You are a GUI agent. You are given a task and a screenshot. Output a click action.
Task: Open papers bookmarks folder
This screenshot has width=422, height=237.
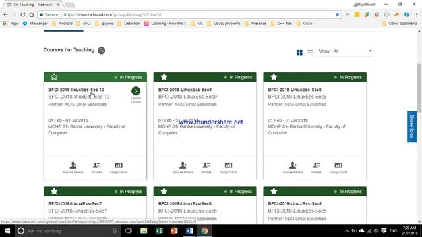tap(104, 24)
